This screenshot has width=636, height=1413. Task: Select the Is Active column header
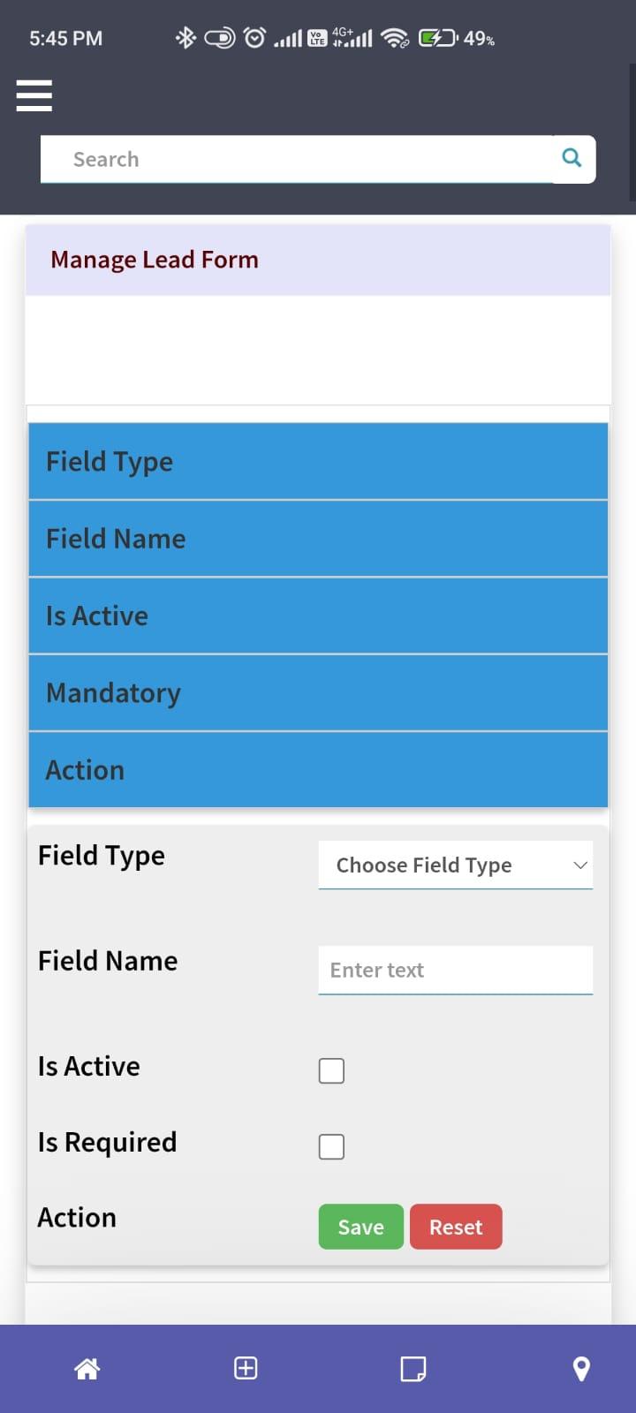[x=318, y=616]
